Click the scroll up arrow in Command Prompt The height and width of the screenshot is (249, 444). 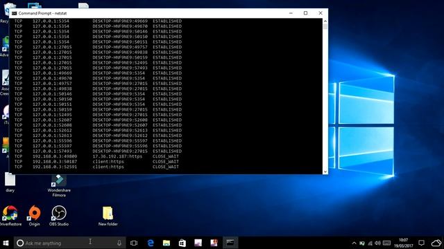coord(325,21)
